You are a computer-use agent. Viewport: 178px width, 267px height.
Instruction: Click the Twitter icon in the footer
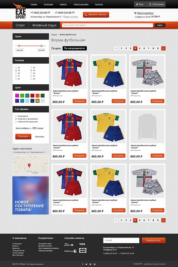pos(86,264)
